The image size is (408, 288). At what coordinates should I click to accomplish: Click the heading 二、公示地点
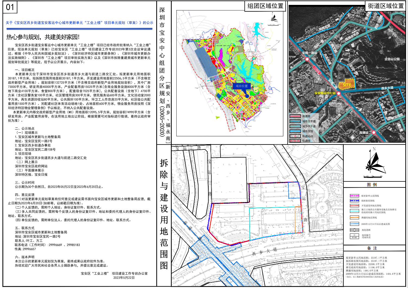click(x=25, y=129)
